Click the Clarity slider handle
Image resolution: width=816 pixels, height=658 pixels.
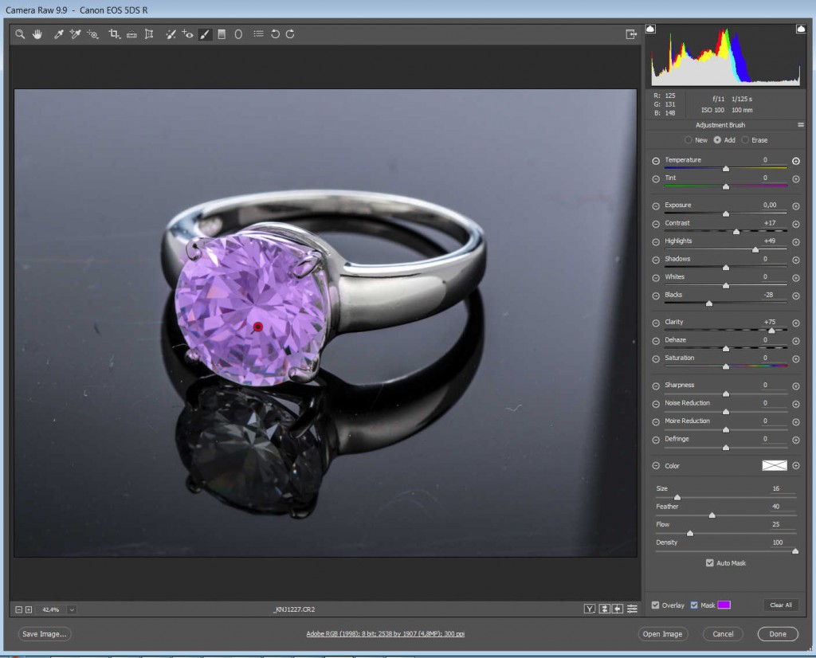tap(771, 330)
